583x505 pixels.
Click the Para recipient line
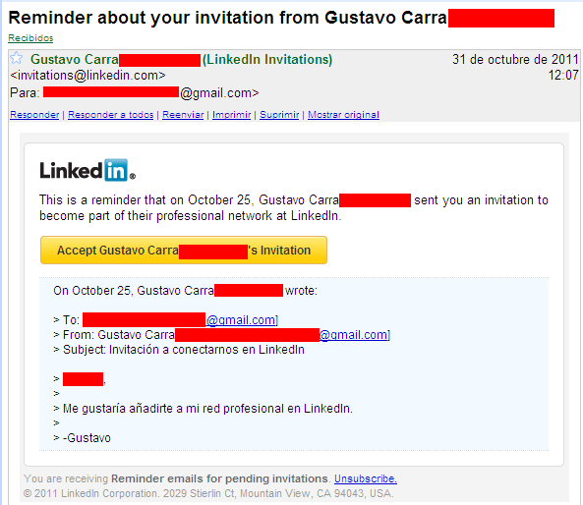coord(135,92)
